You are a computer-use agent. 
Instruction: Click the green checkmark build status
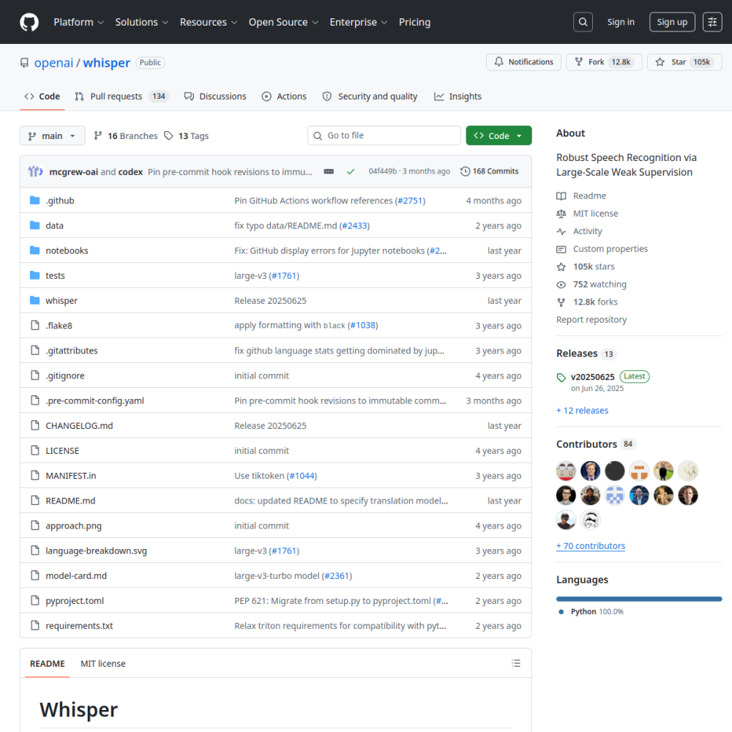click(x=351, y=171)
